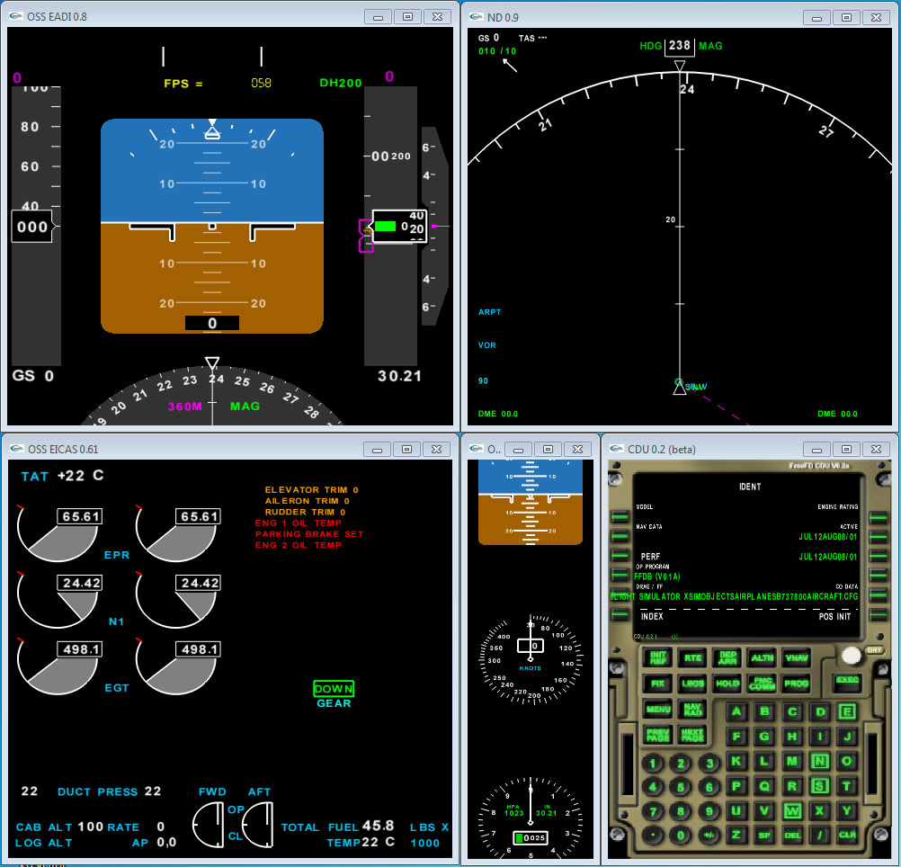Select the HOLD key on the CDU
901x867 pixels.
(x=727, y=684)
